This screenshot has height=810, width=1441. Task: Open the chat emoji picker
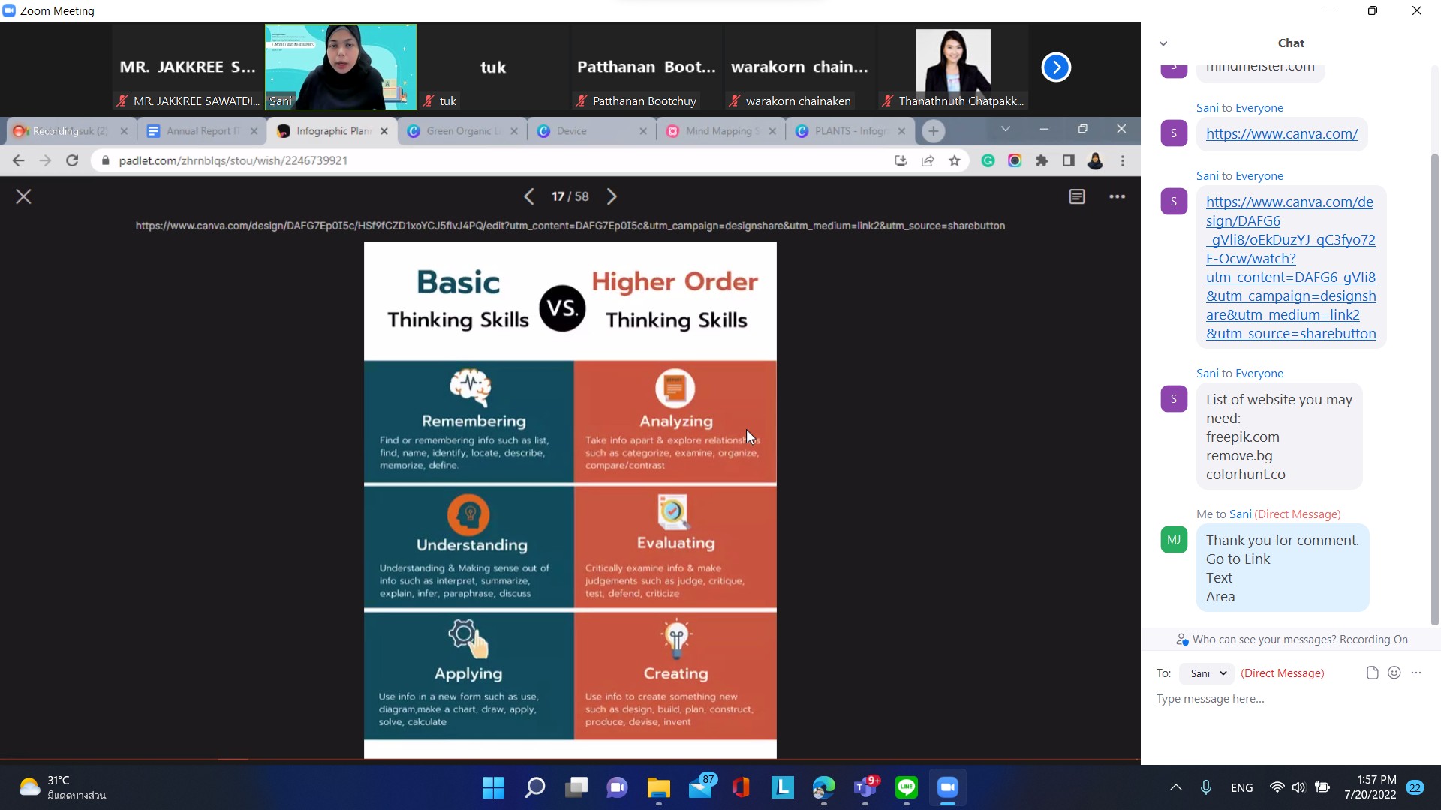(x=1394, y=673)
